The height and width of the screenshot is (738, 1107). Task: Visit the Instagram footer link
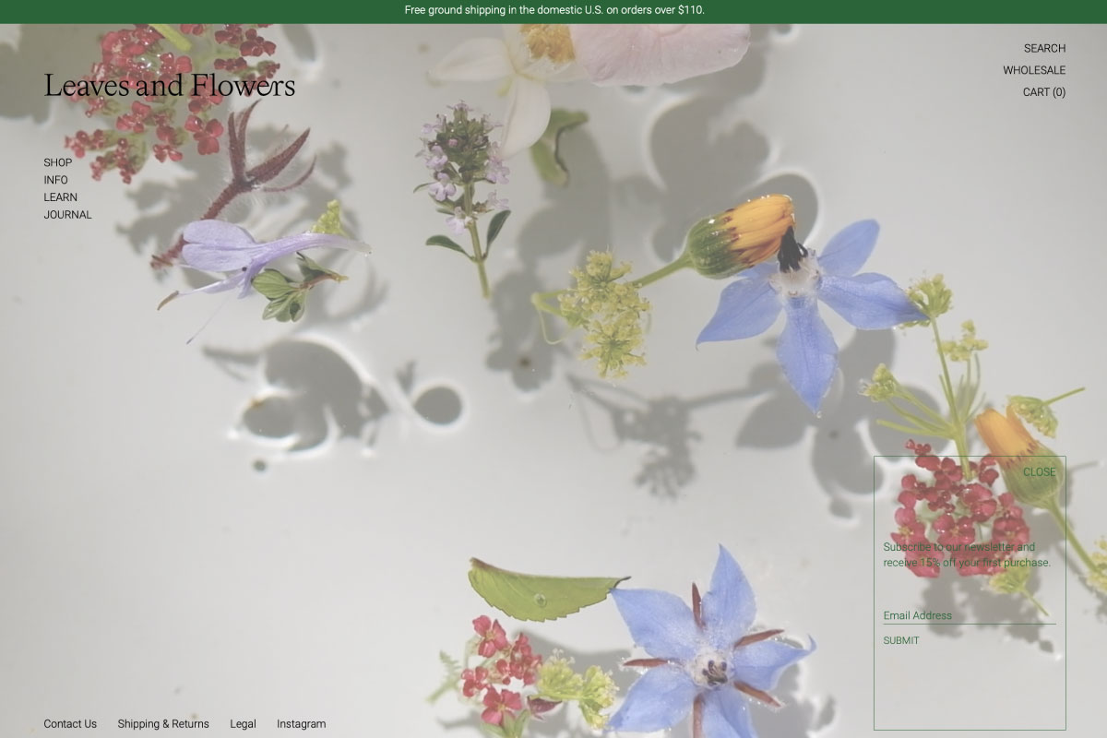[x=301, y=724]
